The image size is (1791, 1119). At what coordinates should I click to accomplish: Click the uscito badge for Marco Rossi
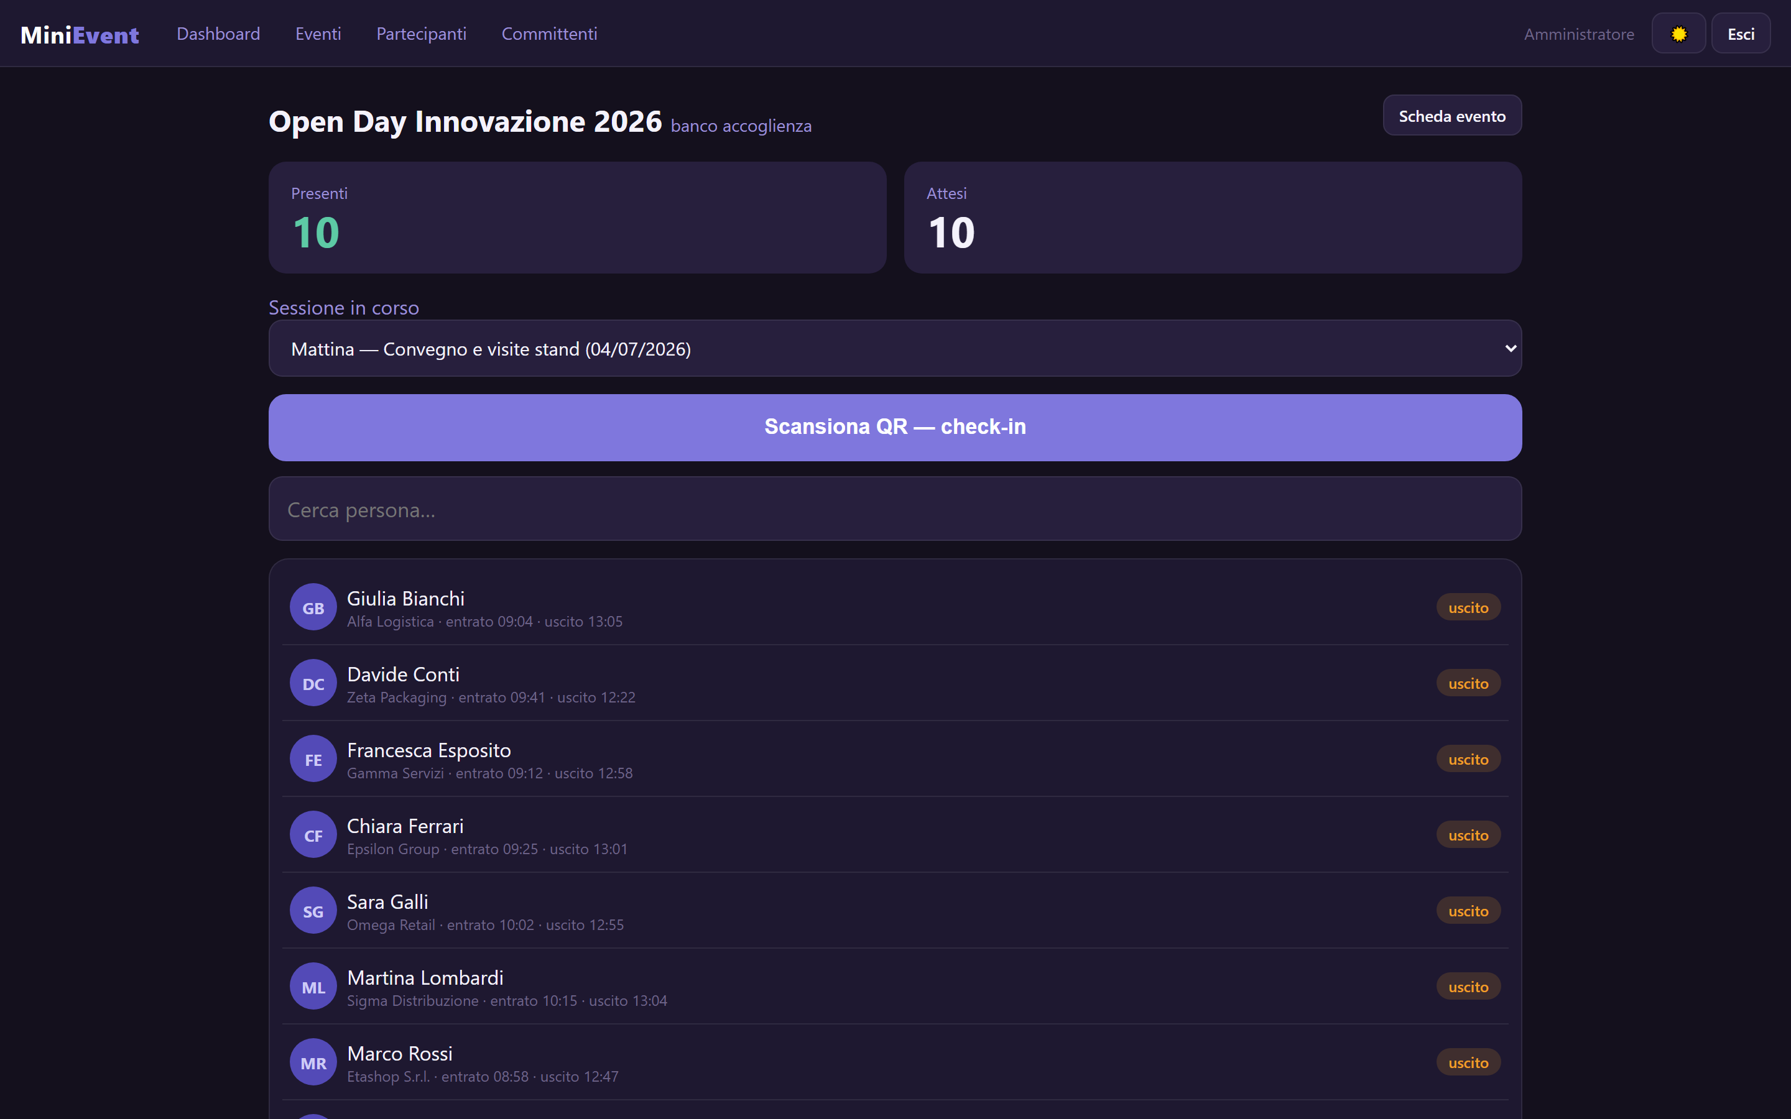click(x=1468, y=1063)
